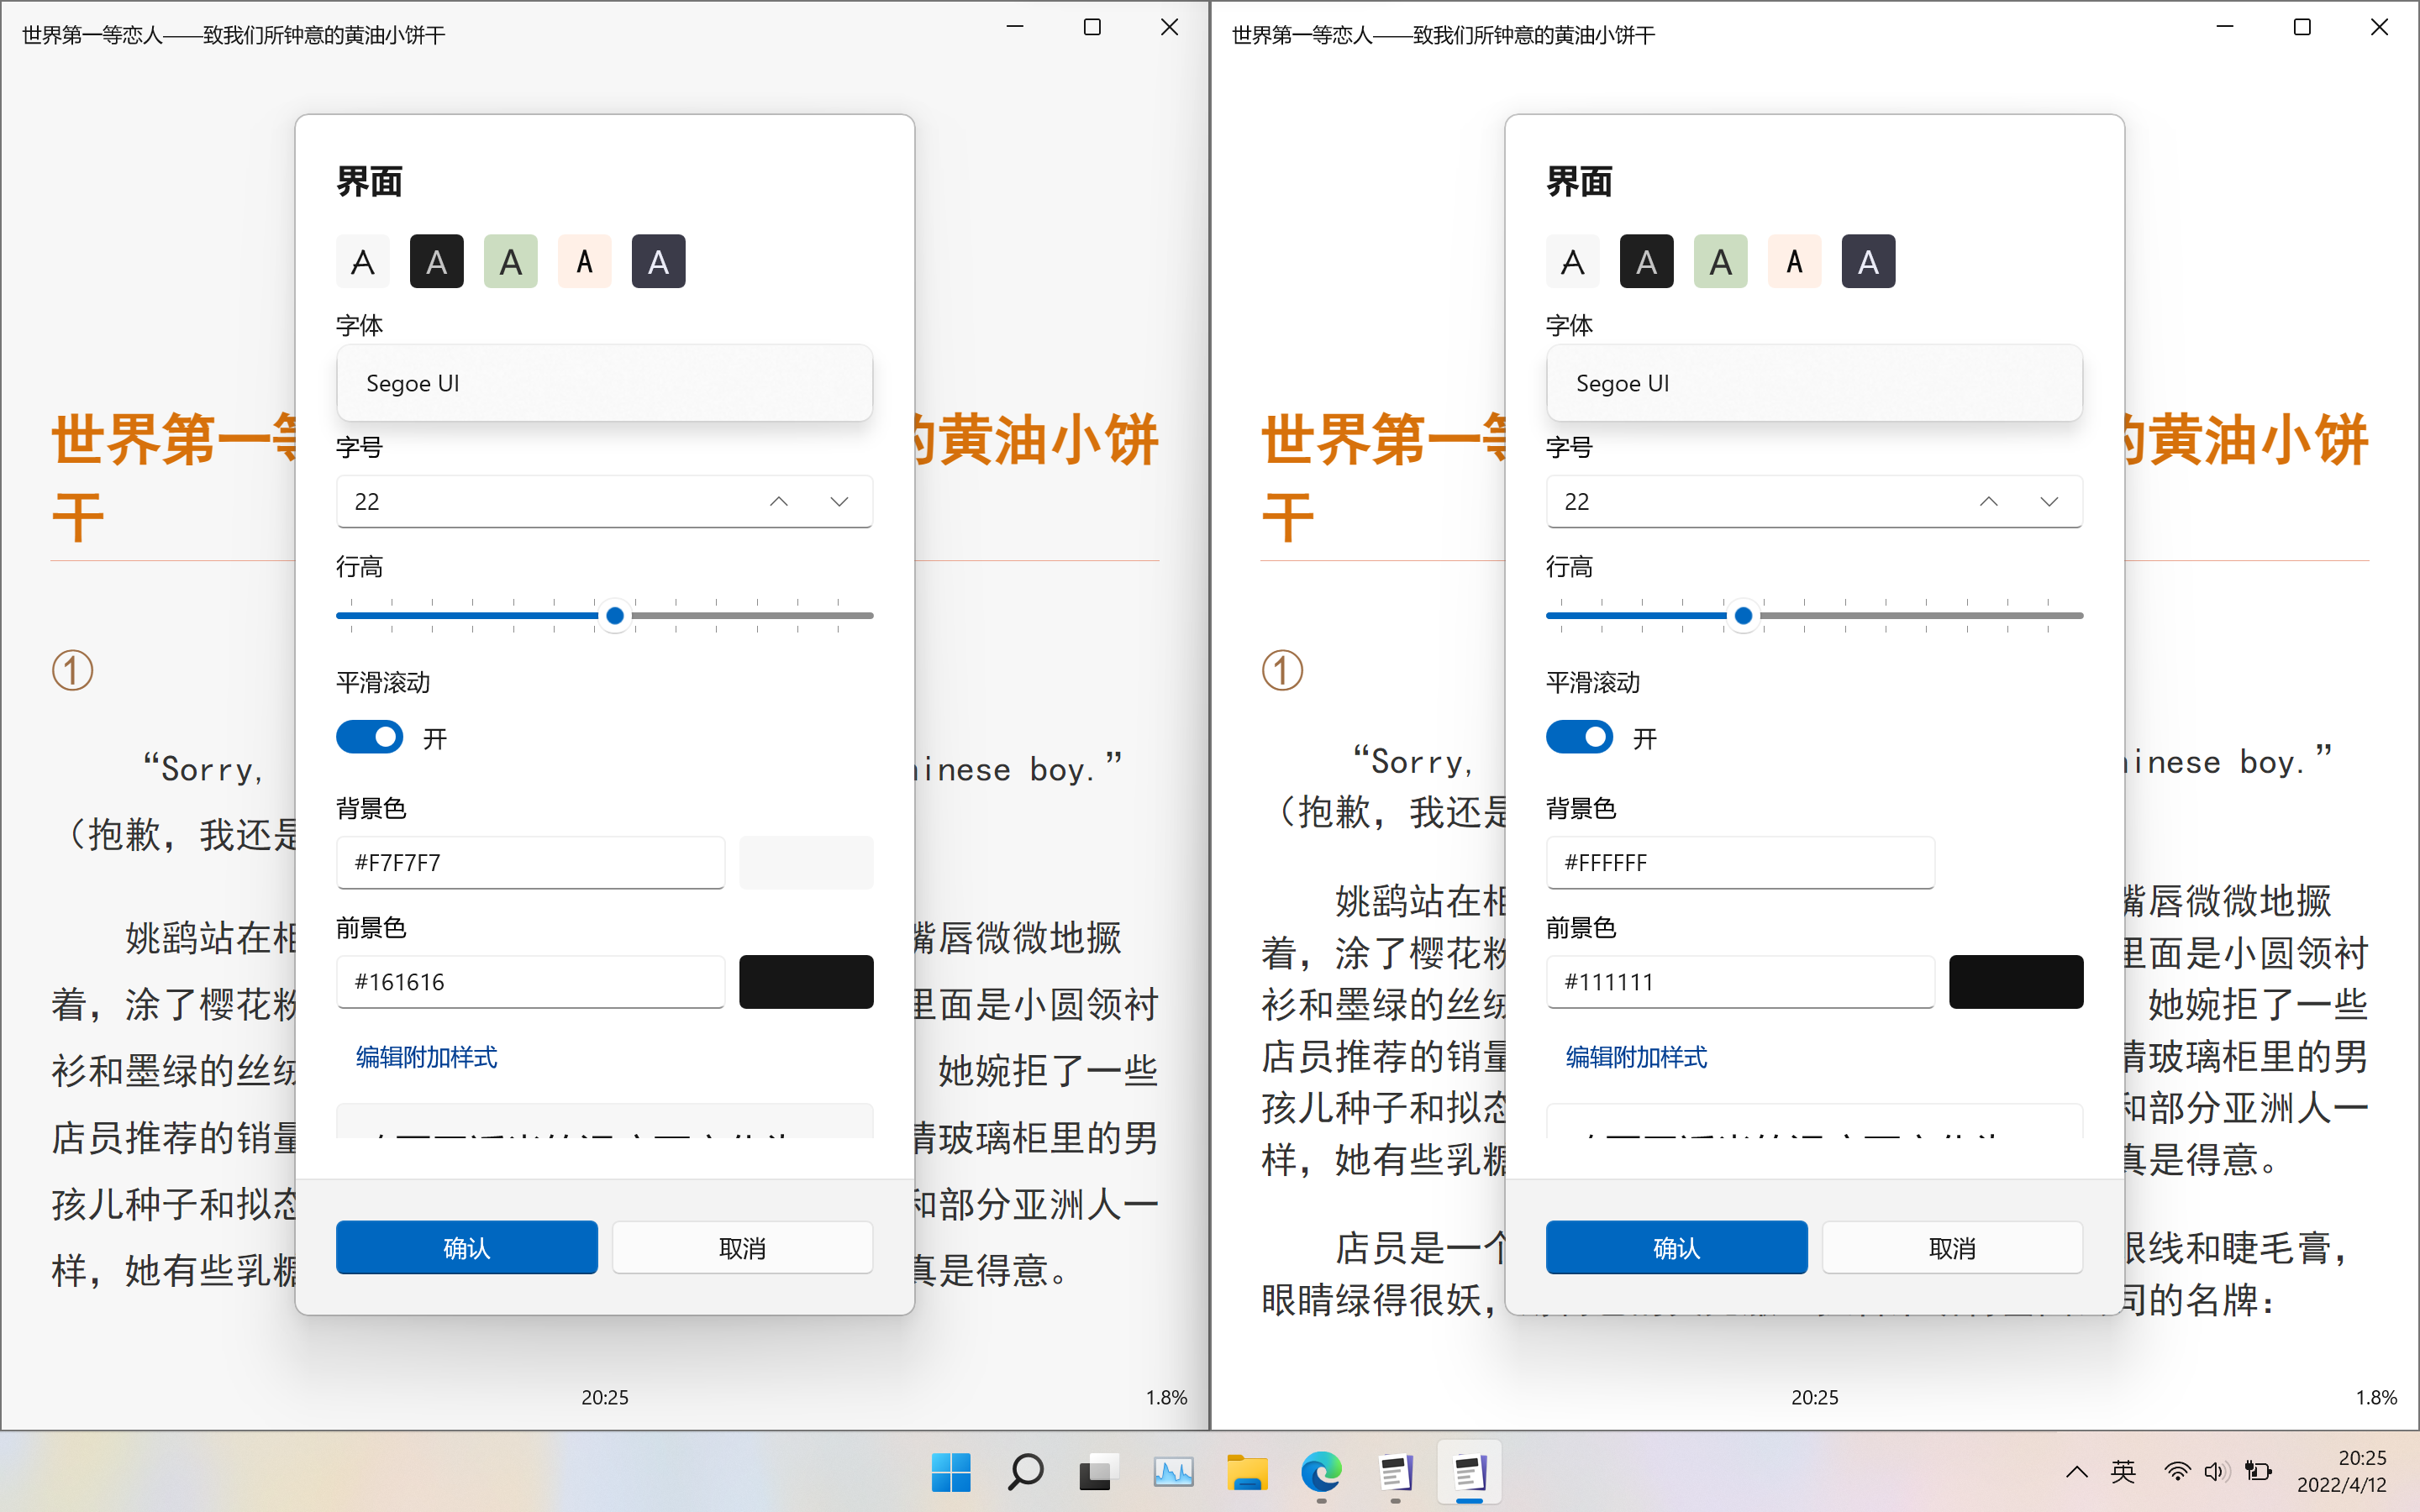Click the #F7F7F7 background color field
This screenshot has width=2420, height=1512.
click(x=530, y=862)
